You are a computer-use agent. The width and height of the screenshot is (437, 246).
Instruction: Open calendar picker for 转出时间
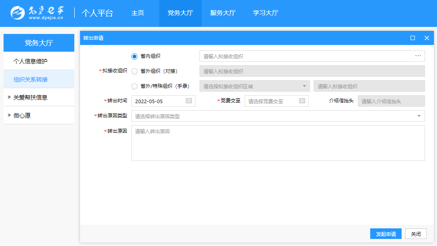coord(189,101)
